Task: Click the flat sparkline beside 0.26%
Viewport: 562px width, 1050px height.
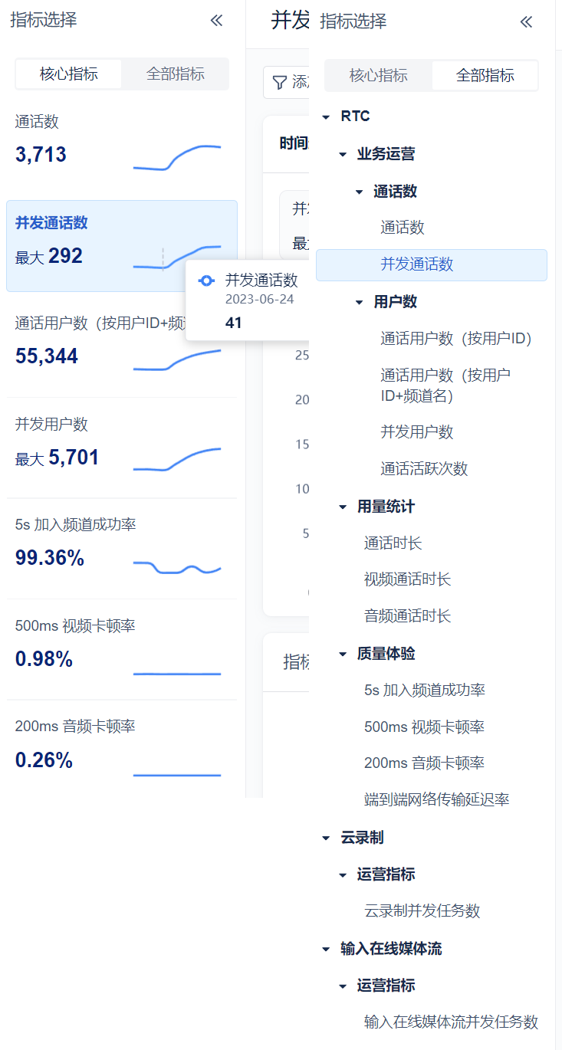Action: coord(177,776)
